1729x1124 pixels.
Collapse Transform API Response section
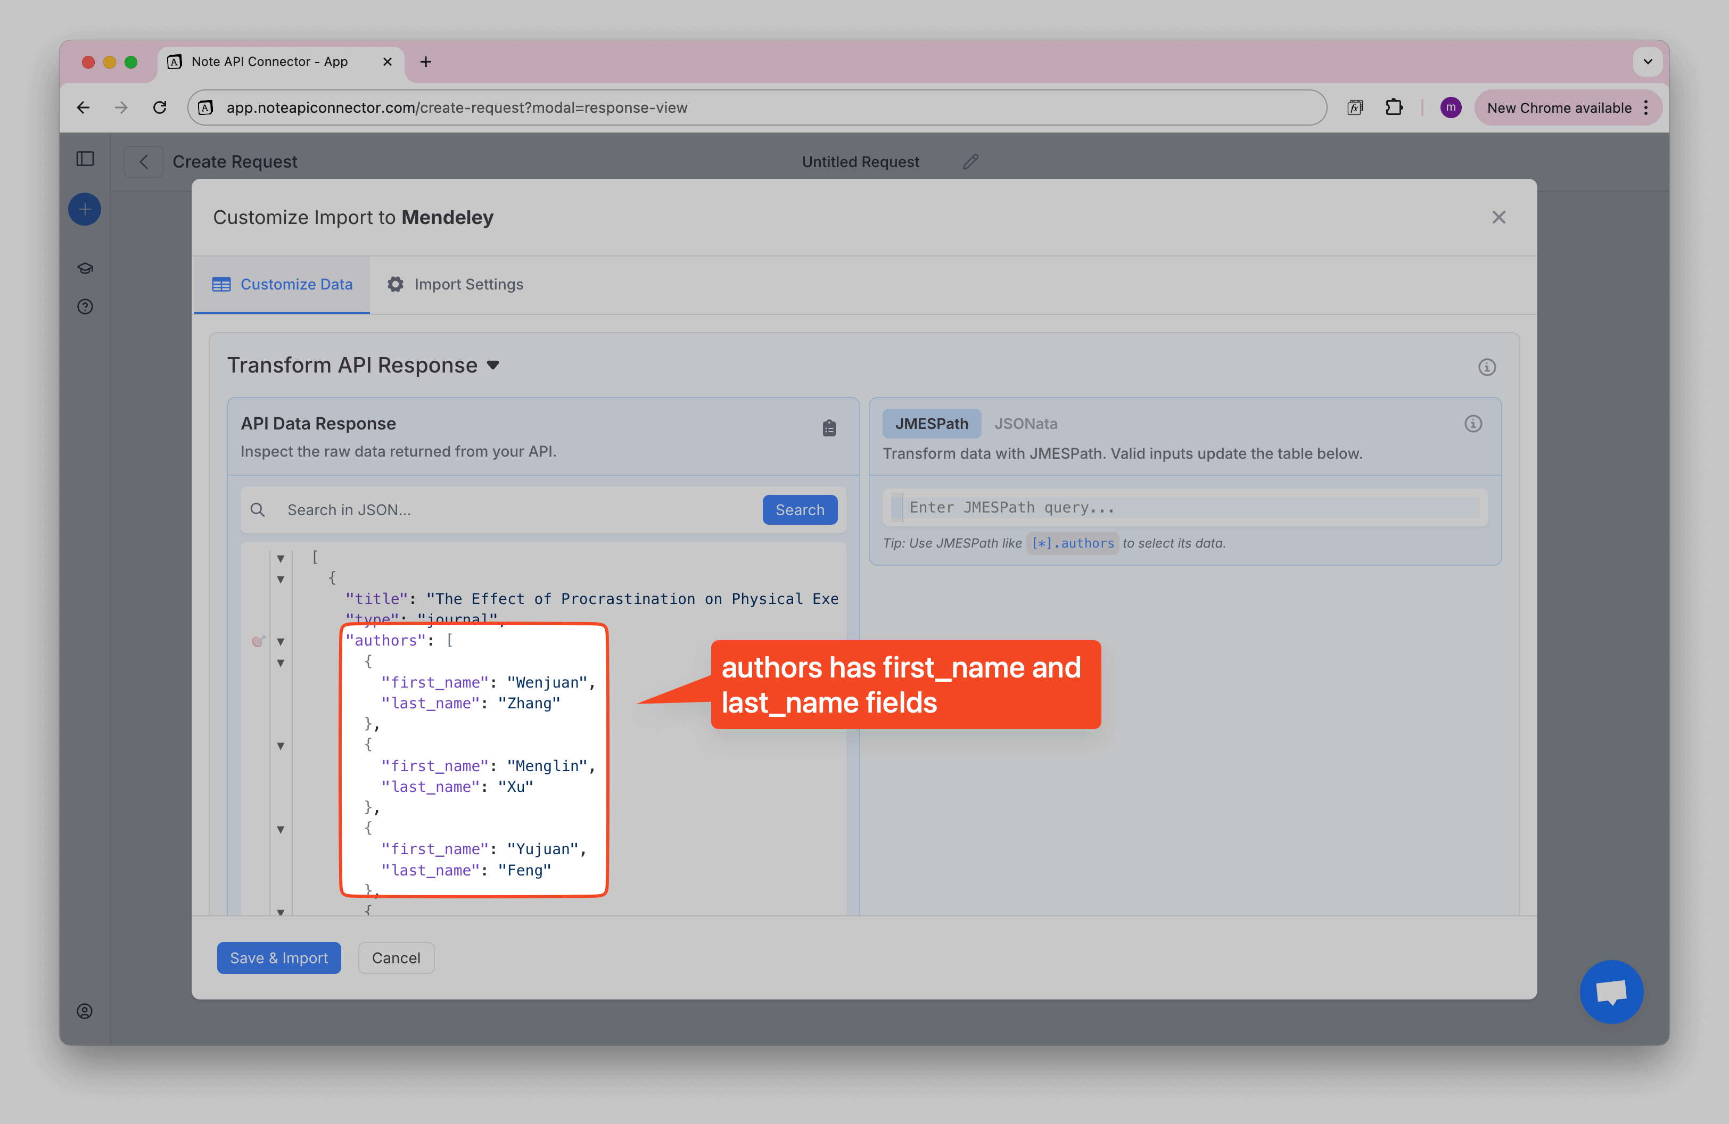(x=493, y=365)
